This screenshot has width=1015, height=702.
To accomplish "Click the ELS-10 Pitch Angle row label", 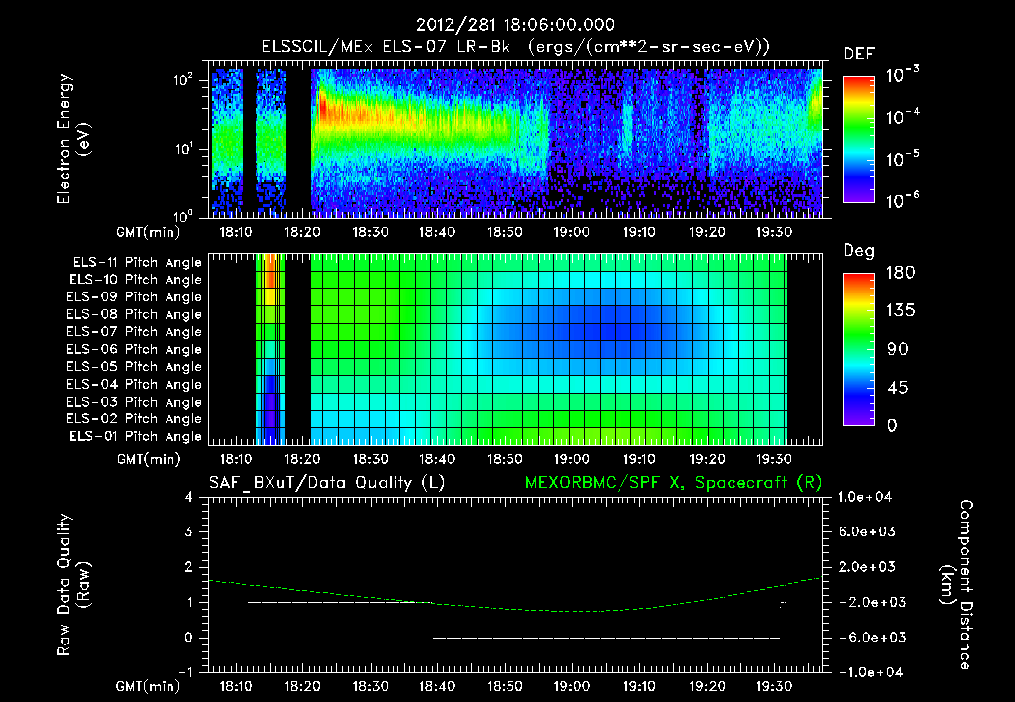I will pyautogui.click(x=136, y=280).
